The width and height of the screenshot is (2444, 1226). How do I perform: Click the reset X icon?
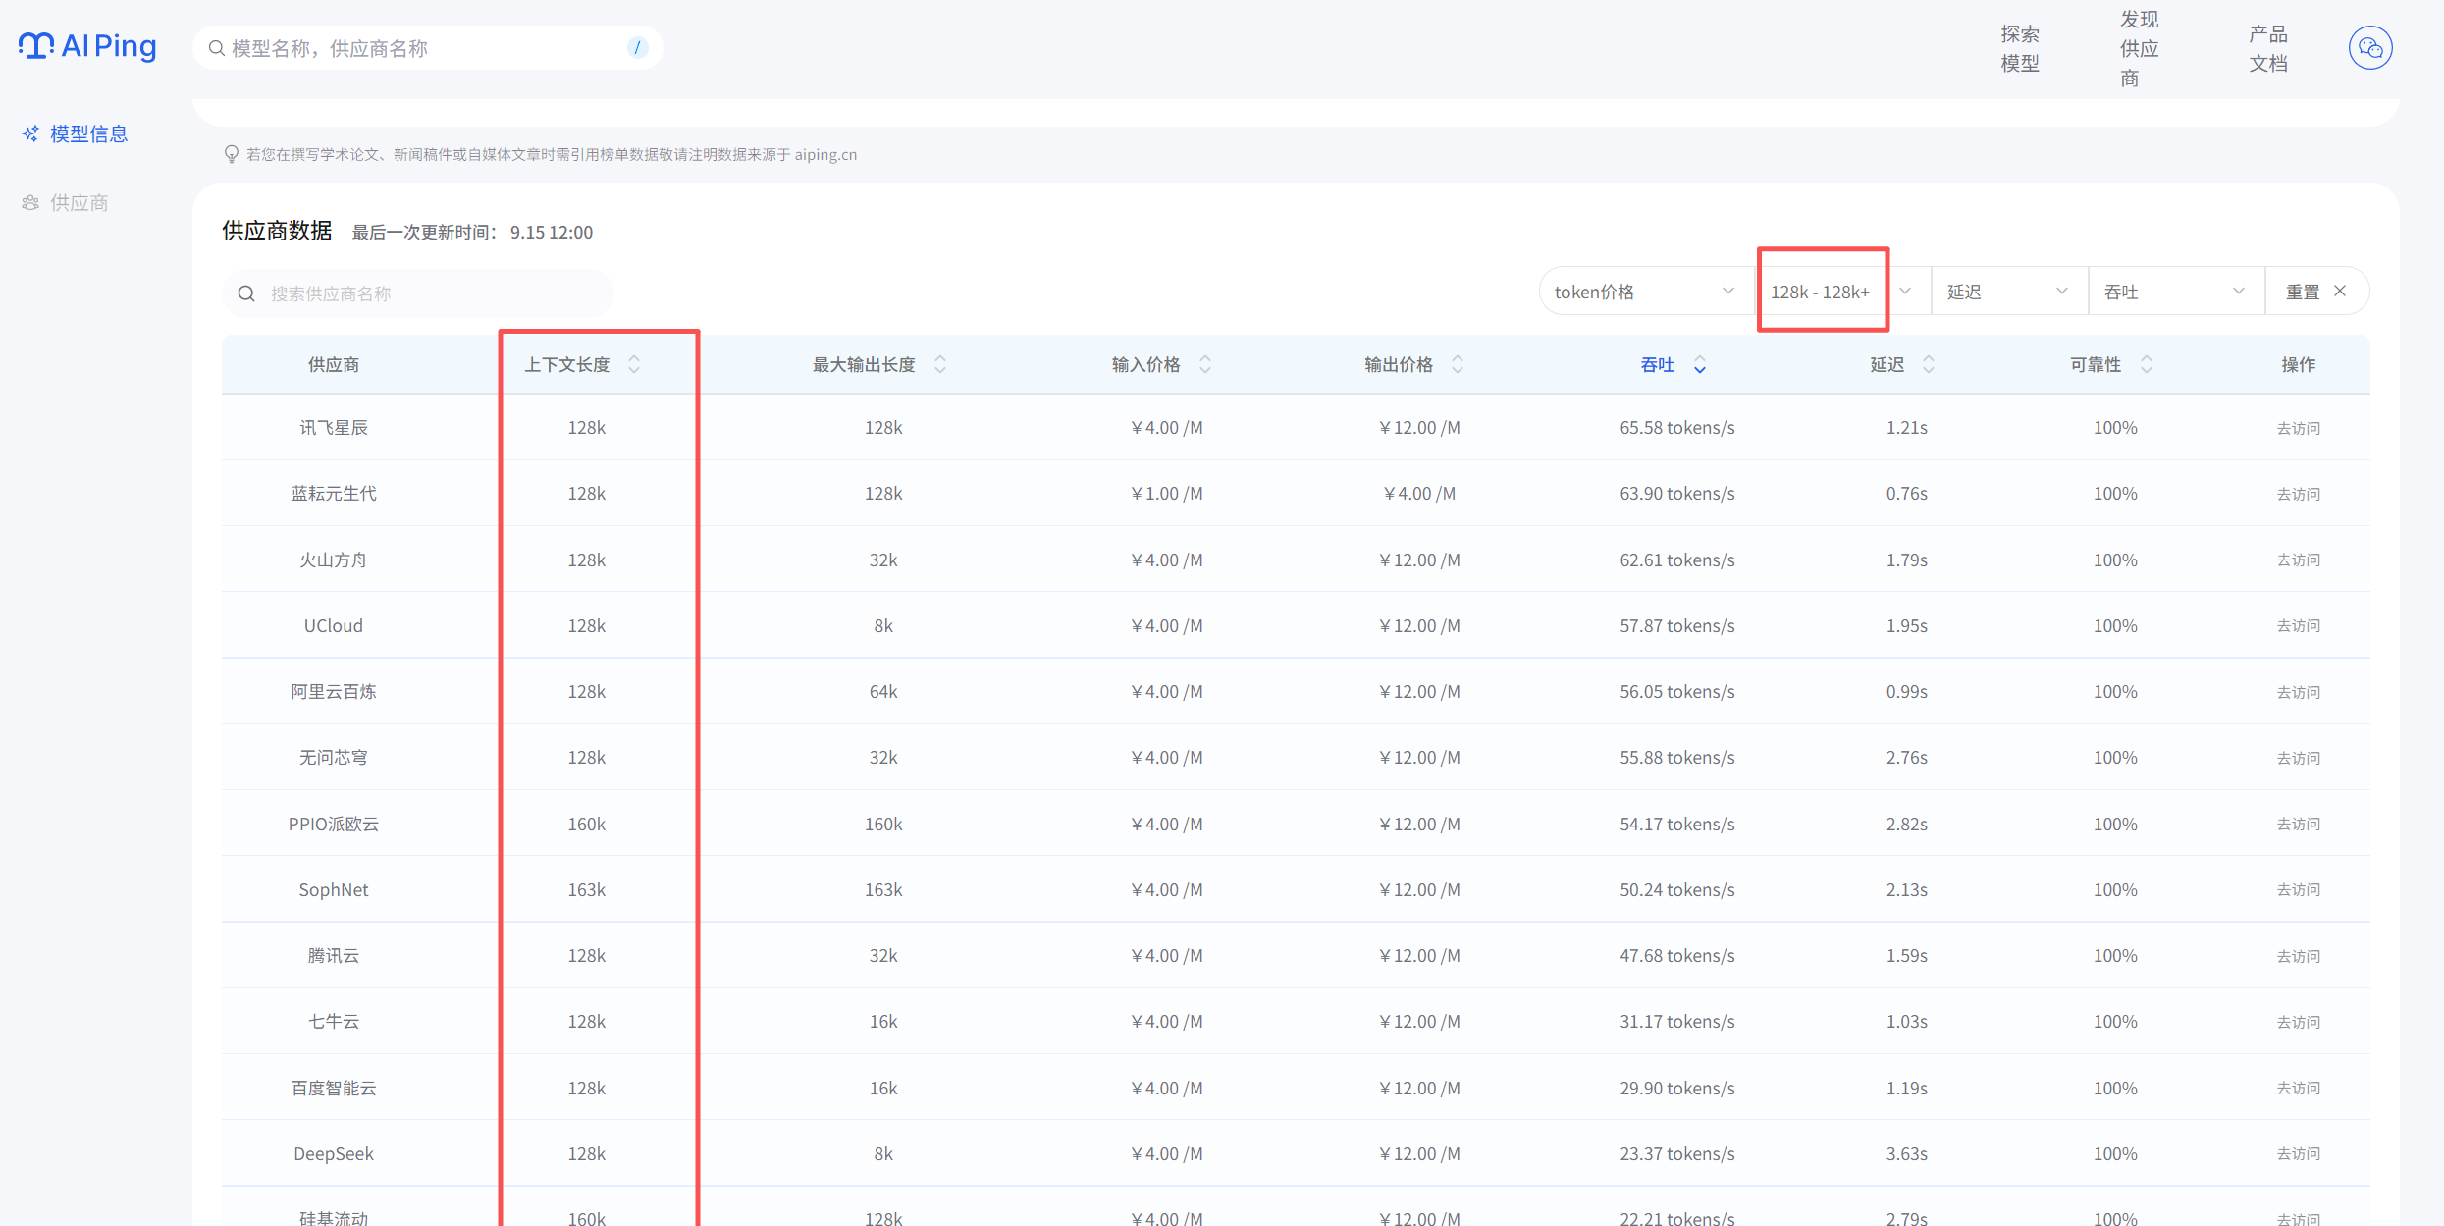[x=2340, y=291]
